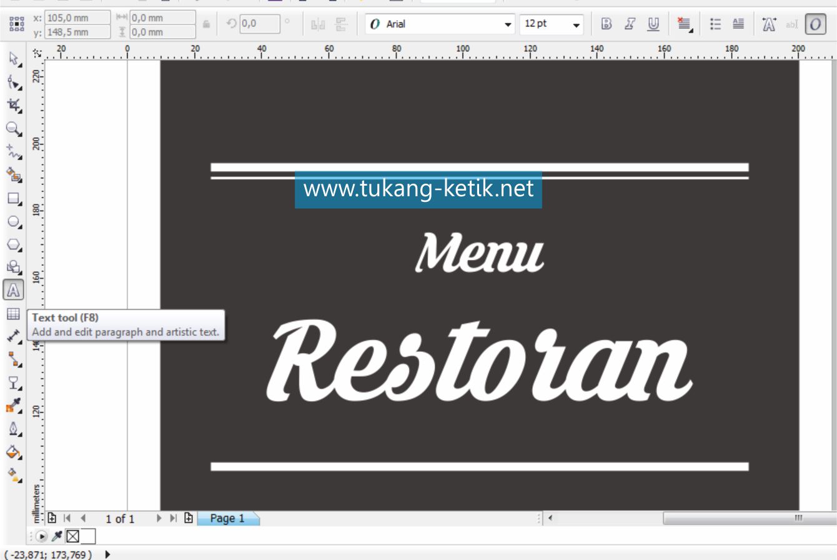
Task: Select the Ellipse tool
Action: [14, 221]
